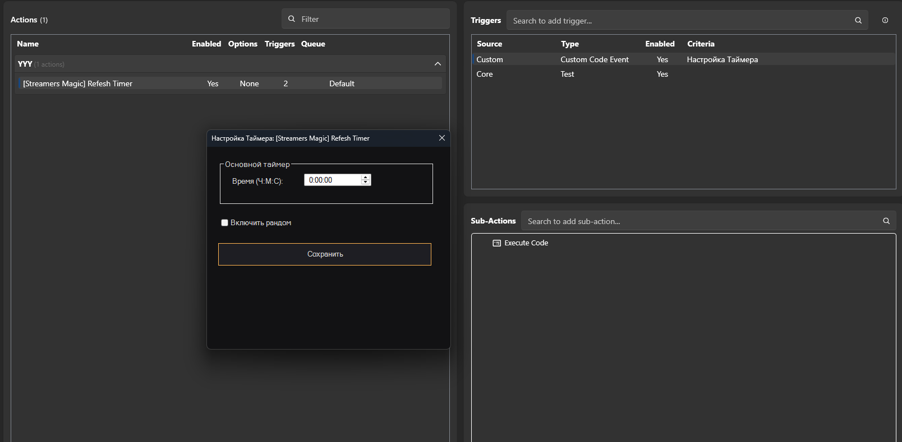Select the Custom Code Event trigger row
The image size is (902, 442).
[595, 59]
